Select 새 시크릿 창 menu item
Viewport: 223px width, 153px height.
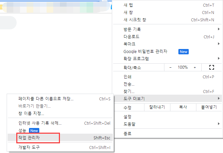pyautogui.click(x=134, y=20)
